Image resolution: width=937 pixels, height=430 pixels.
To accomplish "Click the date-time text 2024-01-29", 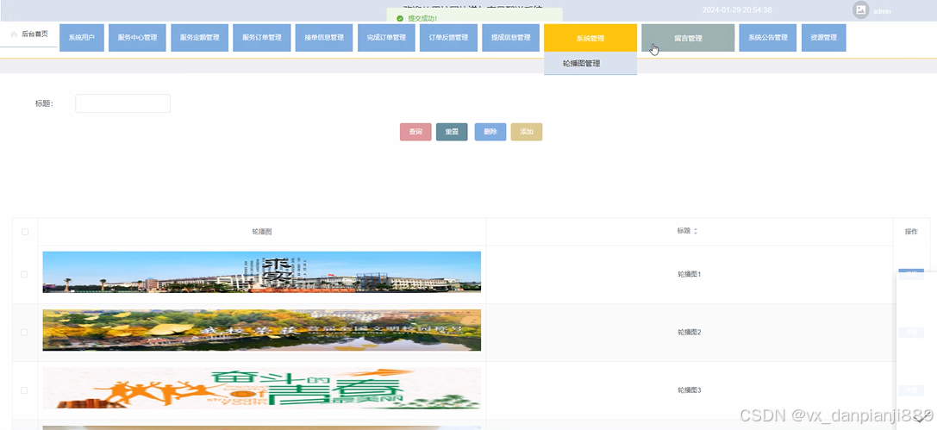I will pyautogui.click(x=737, y=10).
